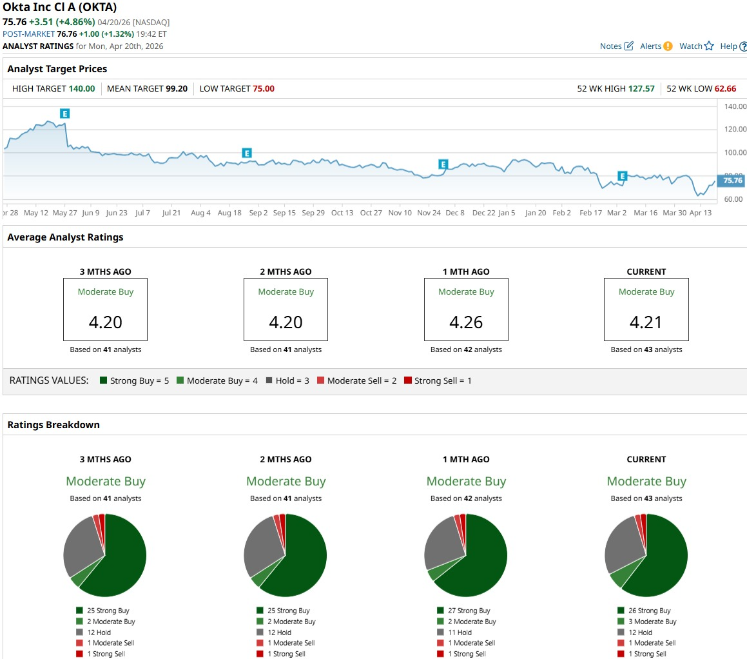This screenshot has width=747, height=659.
Task: Click the earnings E marker near May 27
Action: 65,113
